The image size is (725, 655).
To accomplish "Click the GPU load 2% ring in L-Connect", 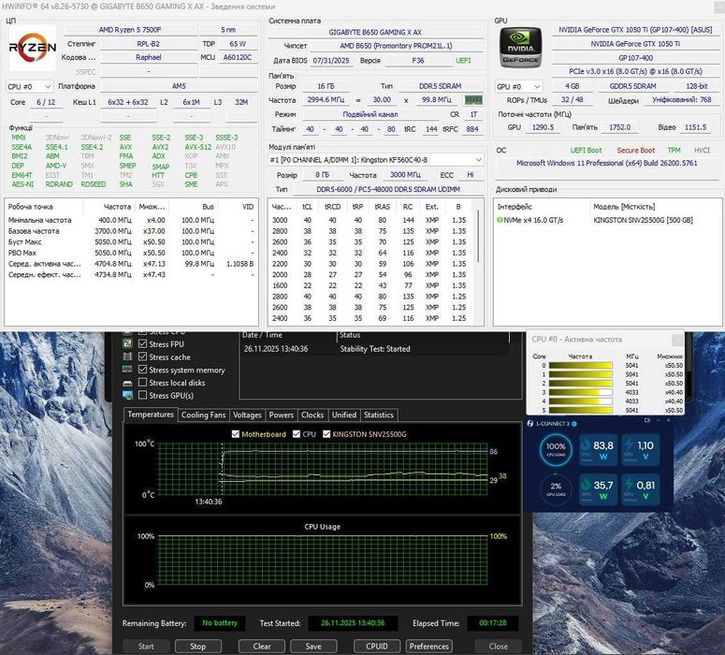I will click(x=556, y=488).
